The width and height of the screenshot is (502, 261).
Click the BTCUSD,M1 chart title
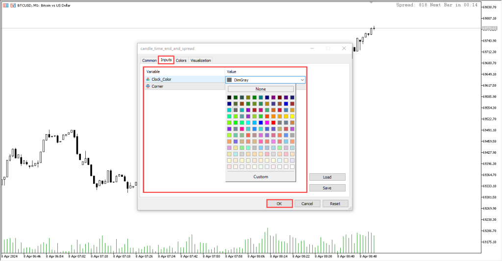(44, 5)
